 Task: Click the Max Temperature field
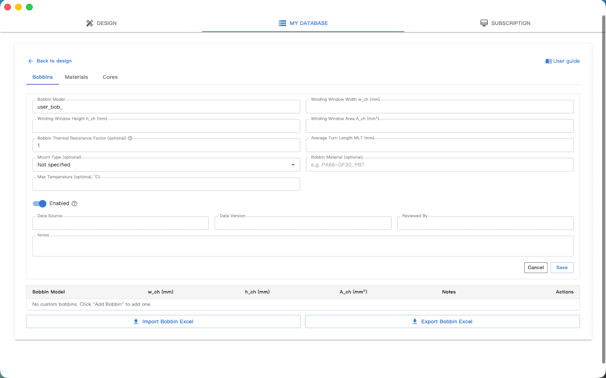[166, 184]
